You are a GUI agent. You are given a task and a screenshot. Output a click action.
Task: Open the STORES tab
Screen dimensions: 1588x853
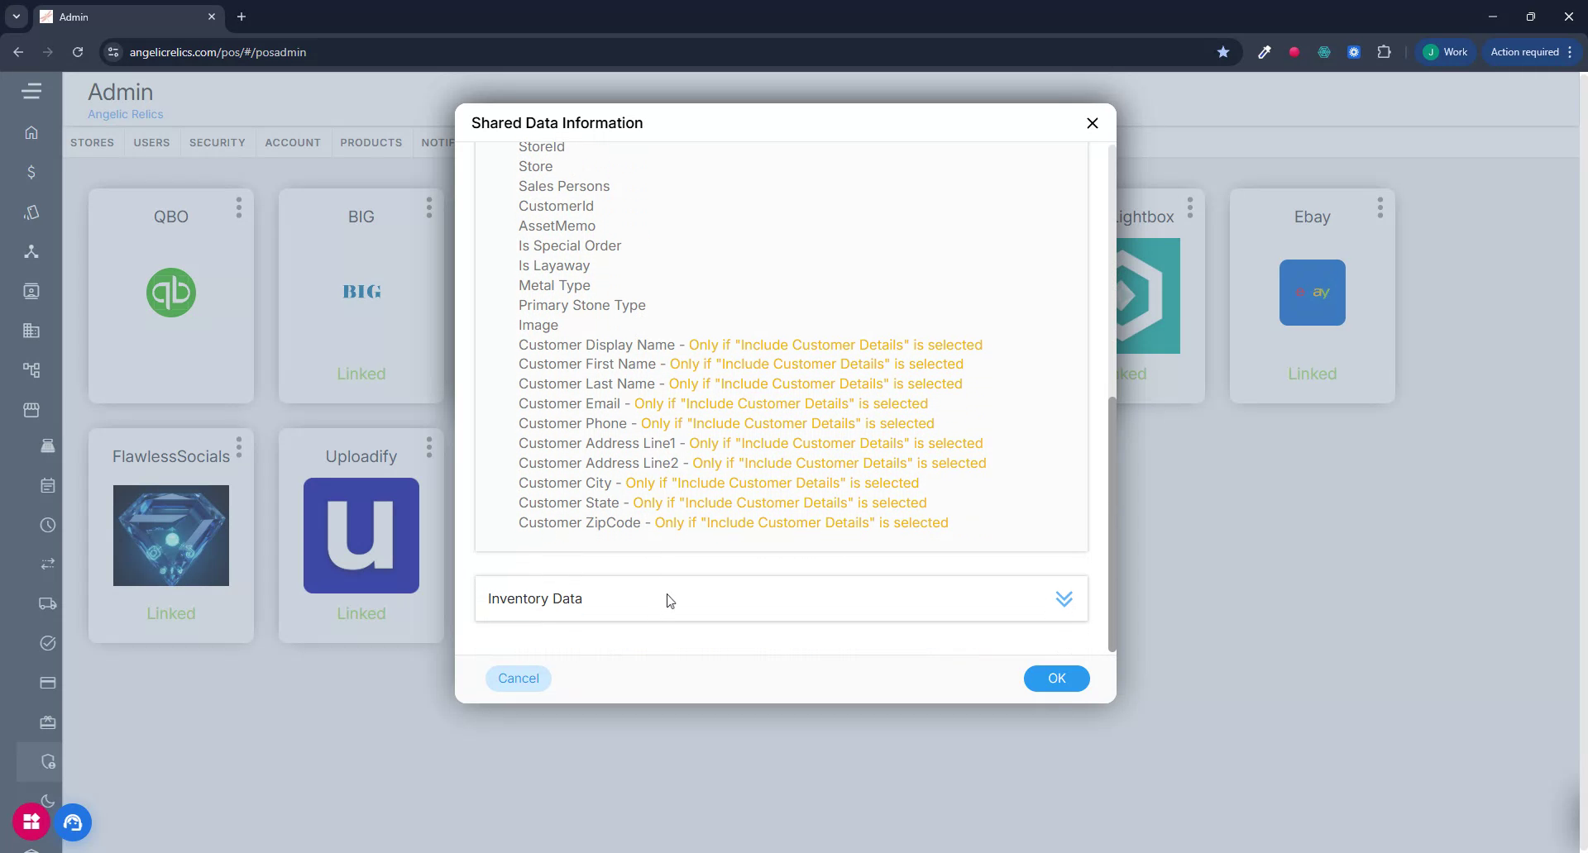(x=92, y=142)
